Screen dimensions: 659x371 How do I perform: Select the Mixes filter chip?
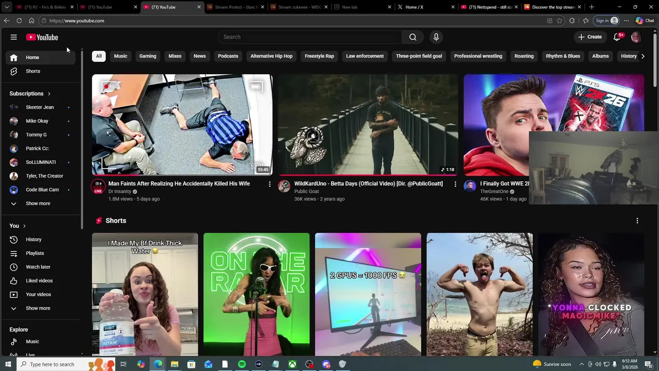tap(175, 56)
